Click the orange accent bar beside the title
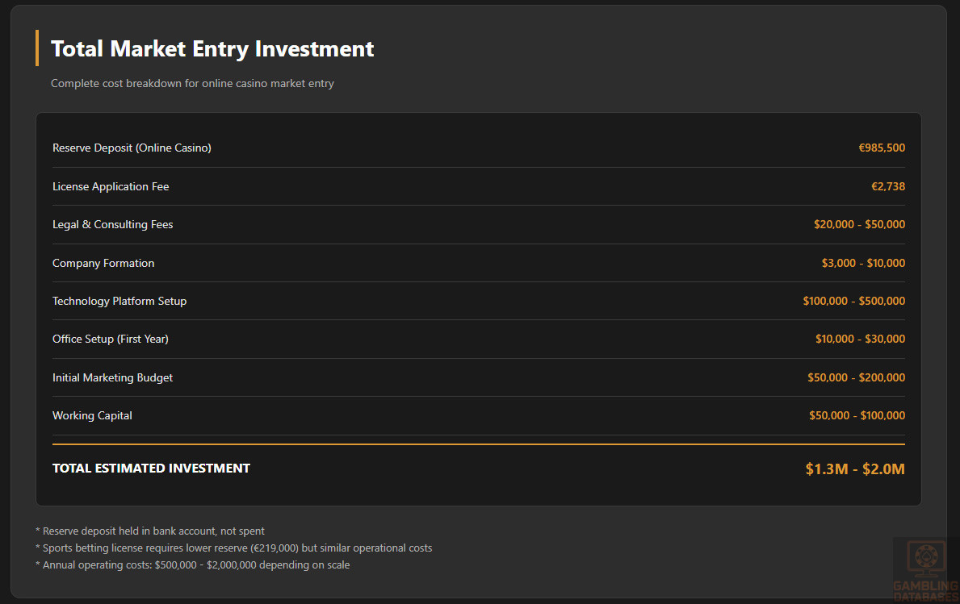The width and height of the screenshot is (960, 604). [x=37, y=48]
